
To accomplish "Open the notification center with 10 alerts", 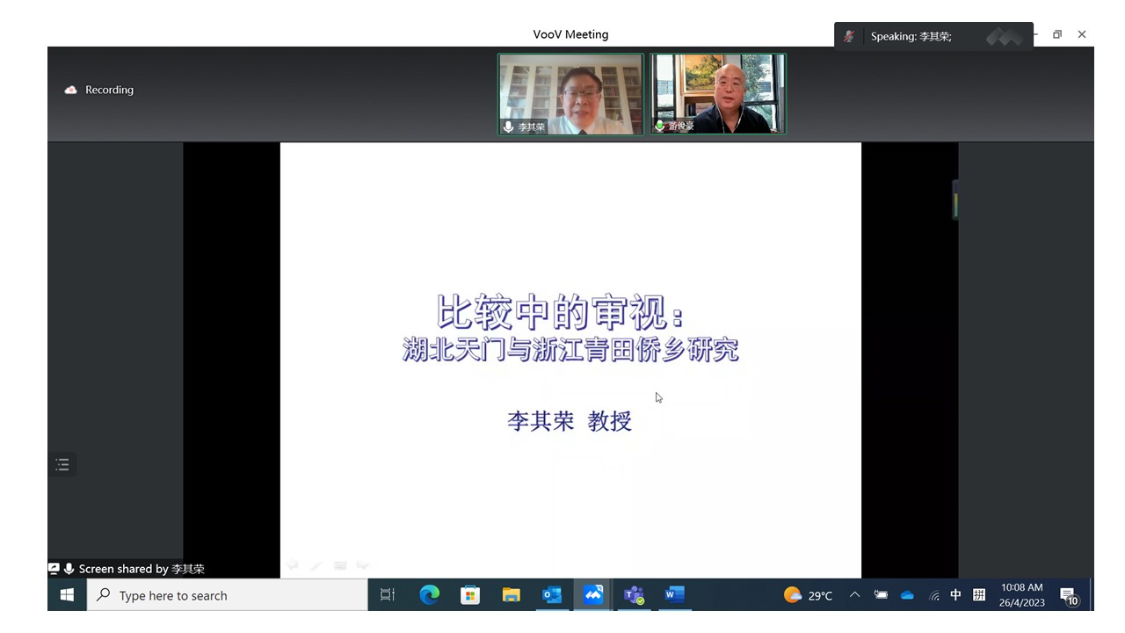I will click(1069, 596).
